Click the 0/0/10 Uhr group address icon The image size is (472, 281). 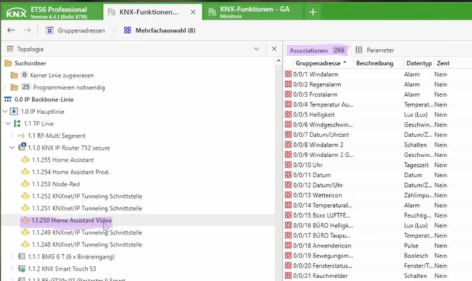pos(288,165)
